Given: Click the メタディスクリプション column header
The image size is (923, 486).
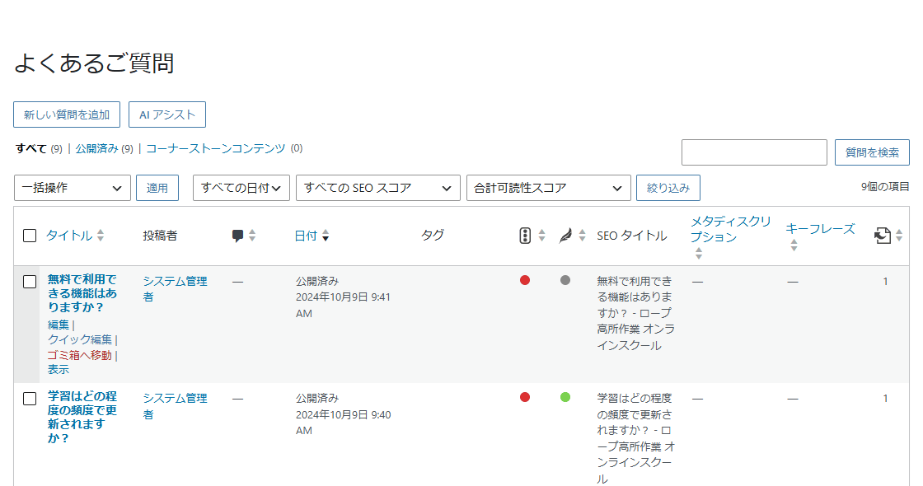Looking at the screenshot, I should coord(730,229).
